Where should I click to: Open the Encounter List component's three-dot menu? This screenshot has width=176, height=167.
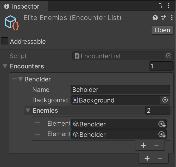[x=172, y=18]
